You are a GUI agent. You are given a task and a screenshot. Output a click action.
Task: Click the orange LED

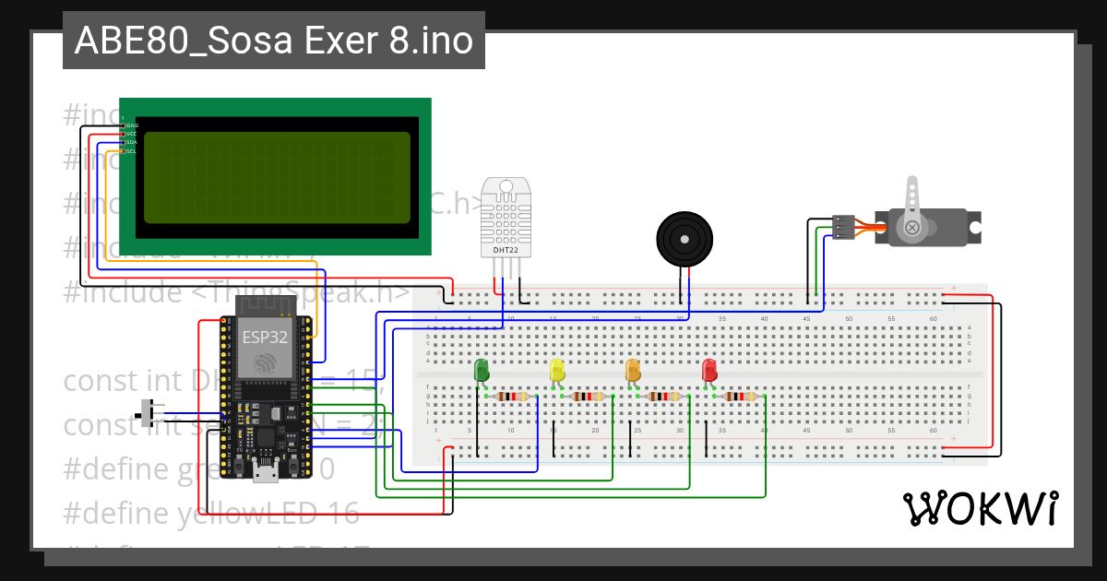(x=632, y=369)
